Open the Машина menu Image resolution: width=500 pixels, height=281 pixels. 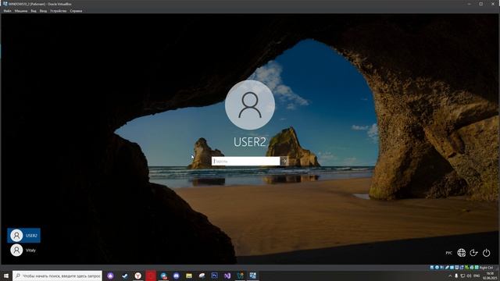(x=21, y=11)
